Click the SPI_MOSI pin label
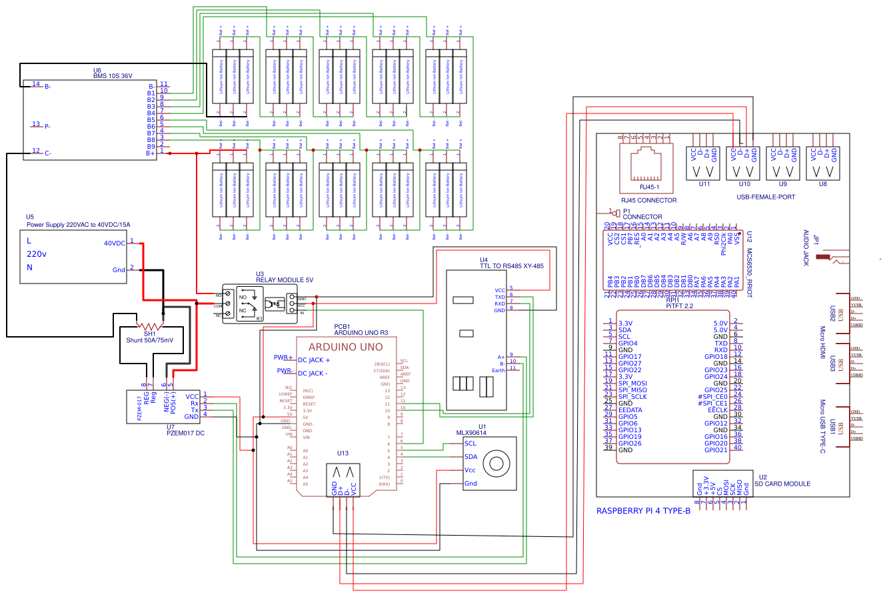This screenshot has height=597, width=889. [x=632, y=384]
